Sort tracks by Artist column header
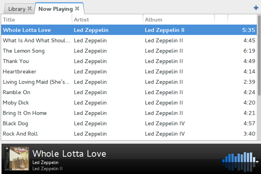261x174 pixels. [x=107, y=19]
